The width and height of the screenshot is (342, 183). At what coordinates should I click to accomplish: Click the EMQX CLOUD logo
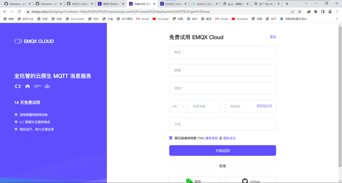click(x=34, y=41)
